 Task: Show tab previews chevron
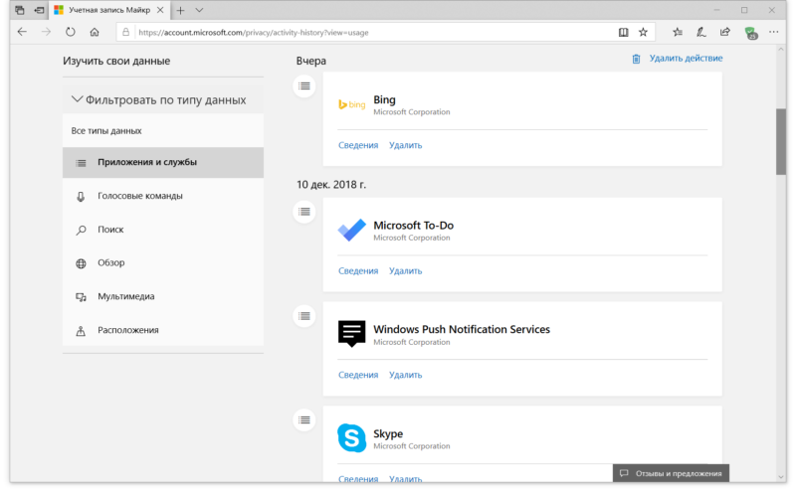tap(199, 10)
